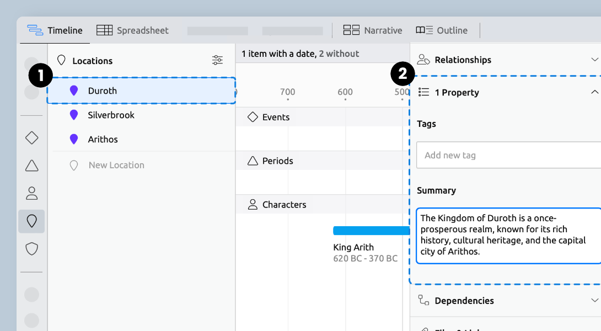Add a New Location entry

click(x=116, y=165)
